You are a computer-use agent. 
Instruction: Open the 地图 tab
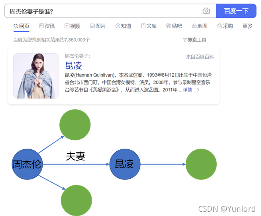pyautogui.click(x=200, y=26)
